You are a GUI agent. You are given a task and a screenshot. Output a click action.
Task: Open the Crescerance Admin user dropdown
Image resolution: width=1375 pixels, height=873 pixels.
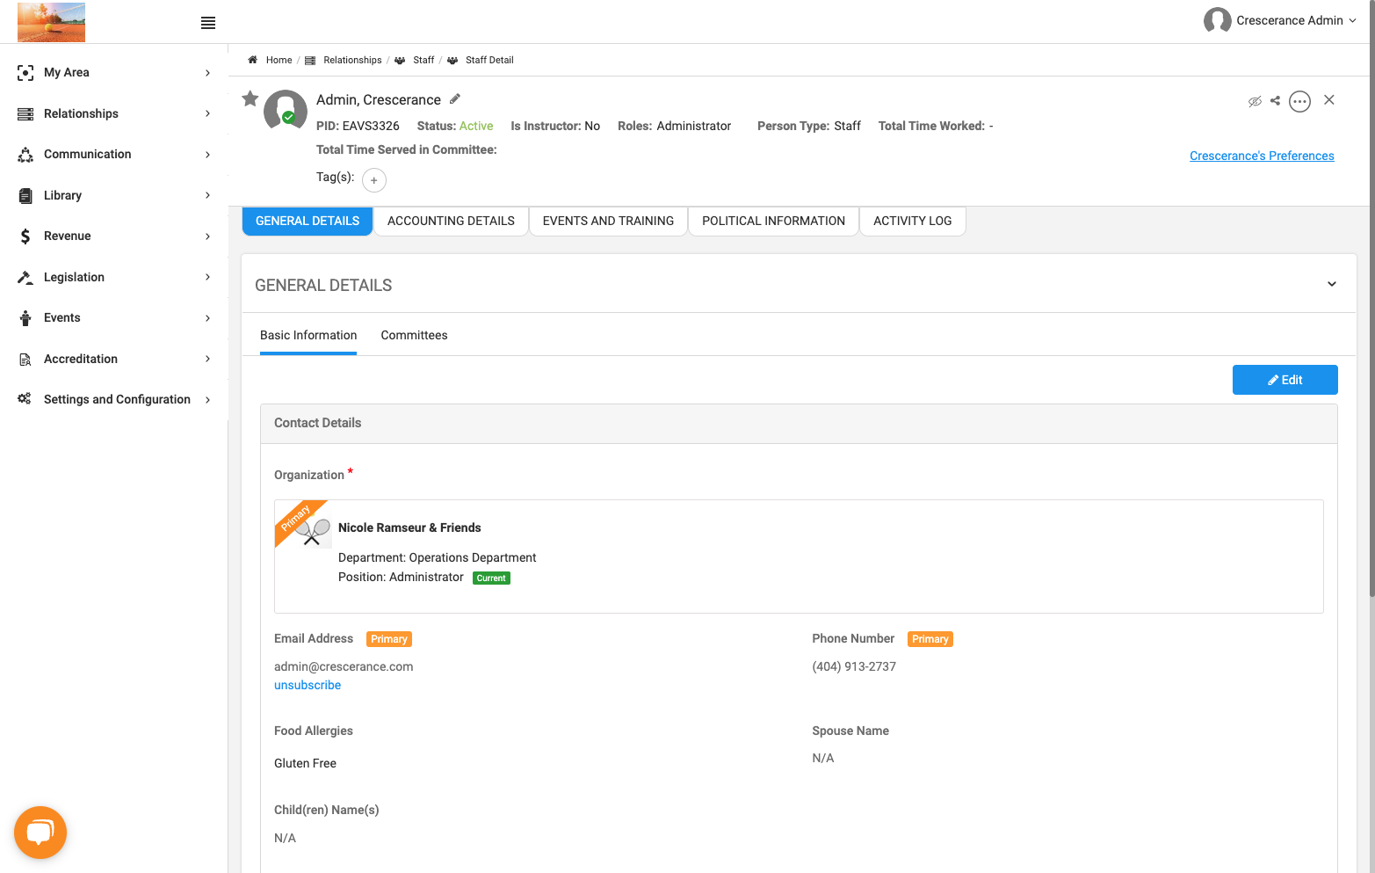tap(1280, 20)
